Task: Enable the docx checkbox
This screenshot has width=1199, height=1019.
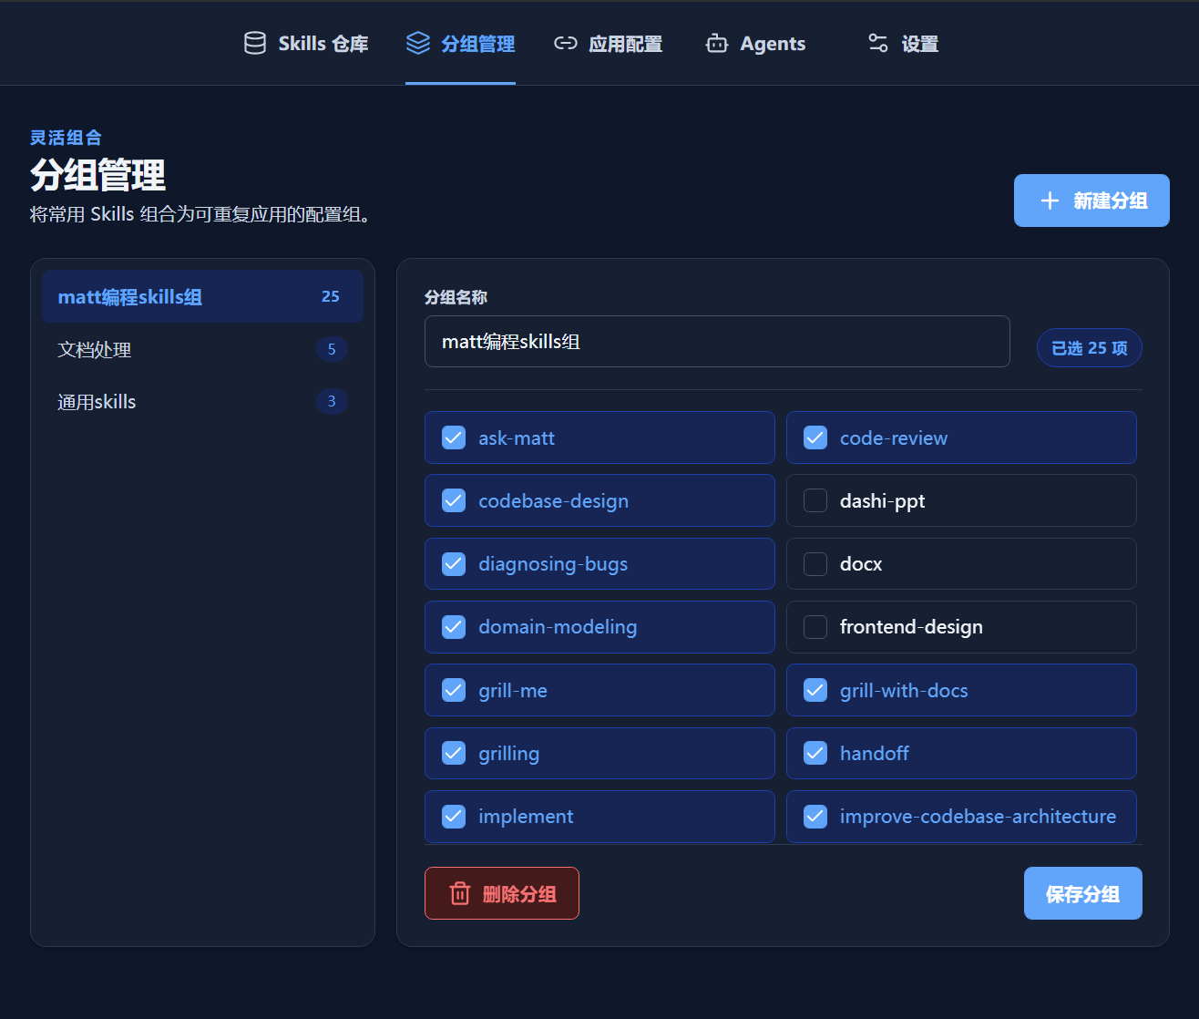Action: pyautogui.click(x=815, y=563)
